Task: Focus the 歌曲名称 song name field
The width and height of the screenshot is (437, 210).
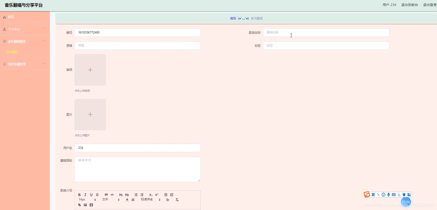Action: tap(326, 33)
